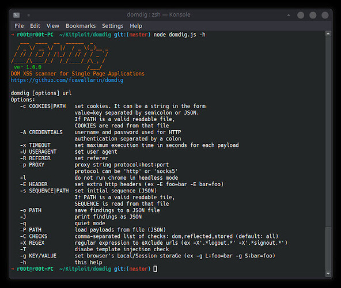This screenshot has height=288, width=341.
Task: Click the small pin dot beside the terminal icon
Action: click(x=28, y=15)
